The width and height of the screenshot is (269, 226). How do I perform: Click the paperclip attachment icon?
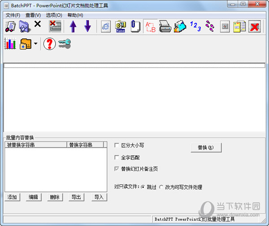(x=135, y=26)
